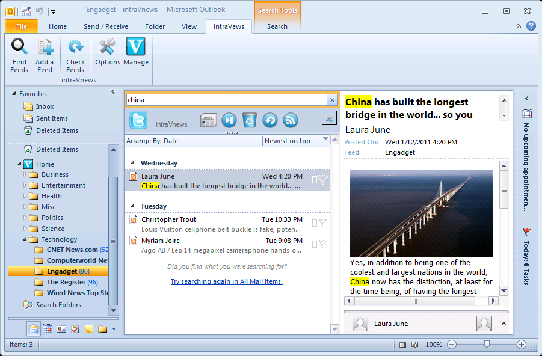Open the File tab
This screenshot has width=542, height=356.
pos(22,26)
